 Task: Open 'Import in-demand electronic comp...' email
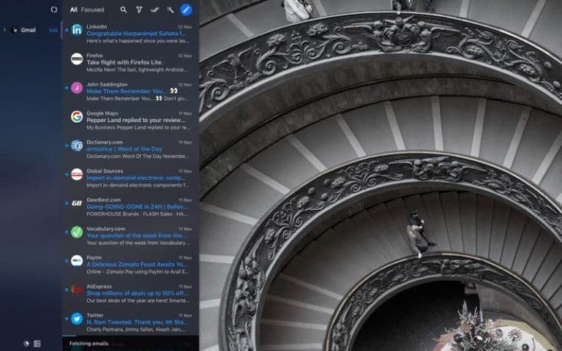136,178
